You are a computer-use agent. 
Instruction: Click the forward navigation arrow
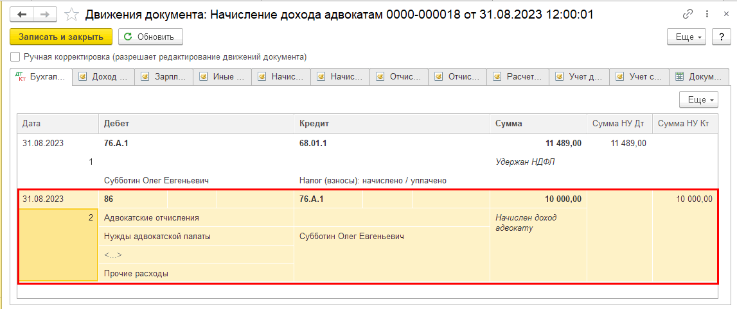45,13
